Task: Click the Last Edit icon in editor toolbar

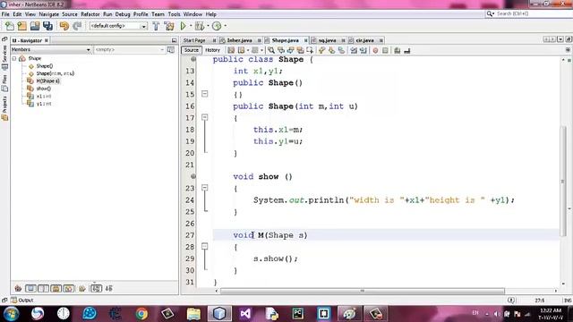Action: [231, 50]
